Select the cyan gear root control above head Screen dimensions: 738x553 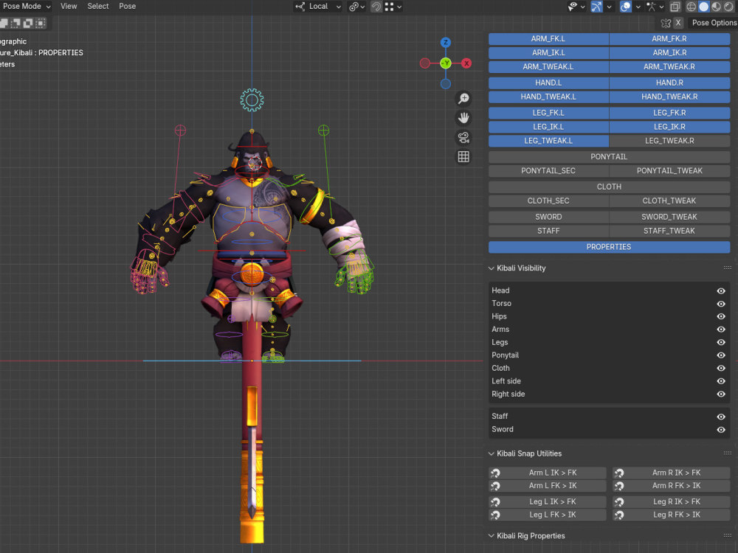click(x=252, y=100)
